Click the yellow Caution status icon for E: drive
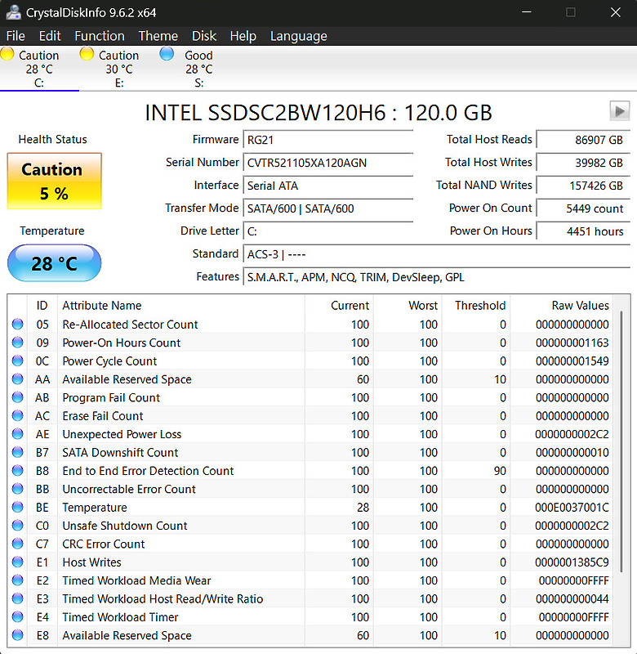This screenshot has height=654, width=637. (87, 54)
